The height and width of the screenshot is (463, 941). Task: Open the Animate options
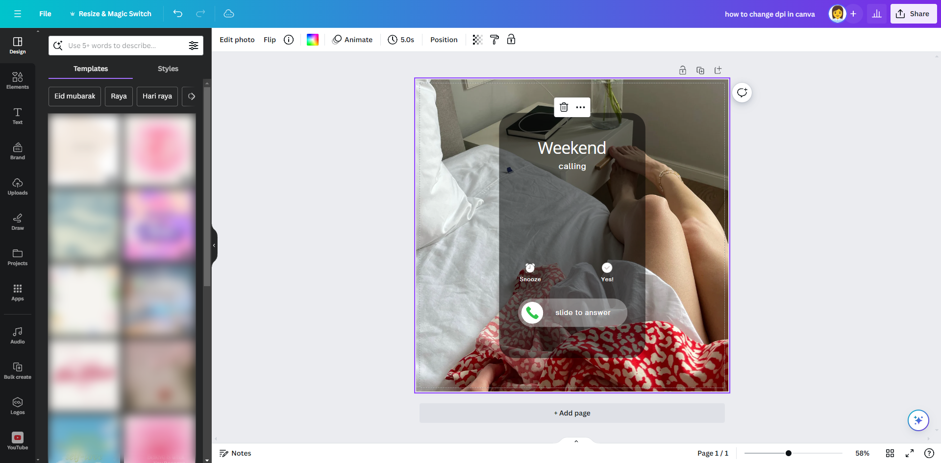click(x=352, y=40)
